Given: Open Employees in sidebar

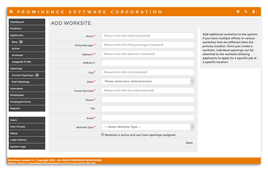Looking at the screenshot, I should (27, 95).
